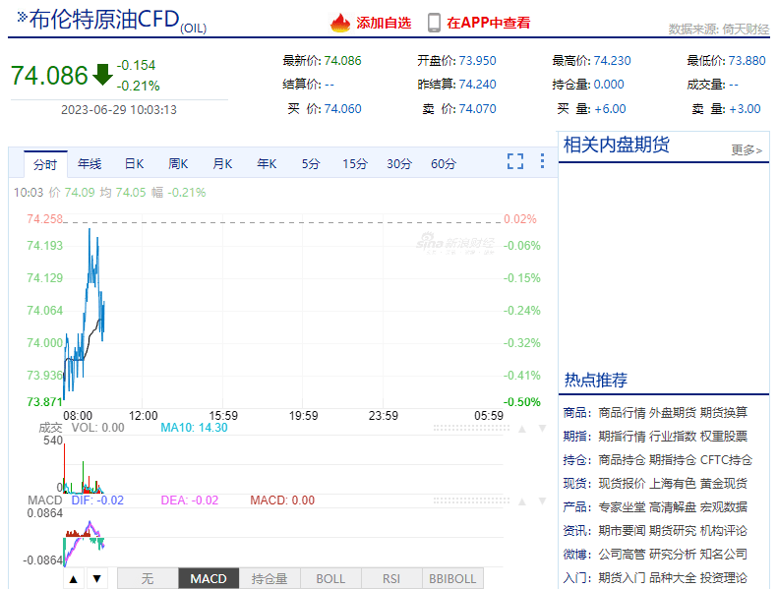Screen dimensions: 778x589
Task: Click the down triangle in the volume panel
Action: click(x=542, y=428)
